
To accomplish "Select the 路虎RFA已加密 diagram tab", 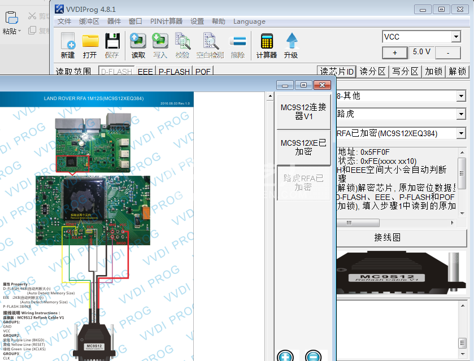I will click(x=303, y=183).
